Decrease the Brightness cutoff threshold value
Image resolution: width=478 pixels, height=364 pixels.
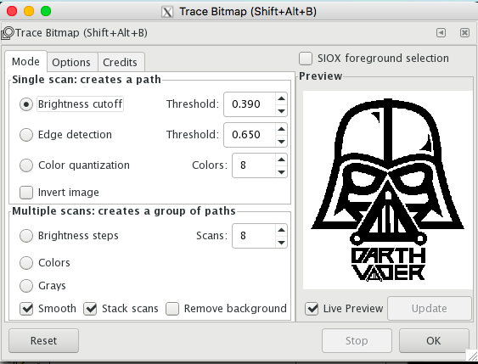coord(281,110)
